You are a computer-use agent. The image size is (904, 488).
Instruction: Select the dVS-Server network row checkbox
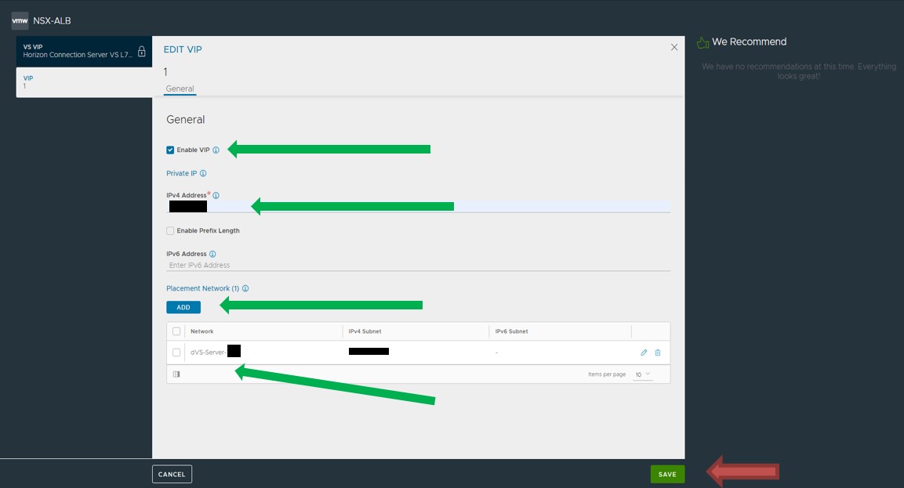tap(176, 352)
